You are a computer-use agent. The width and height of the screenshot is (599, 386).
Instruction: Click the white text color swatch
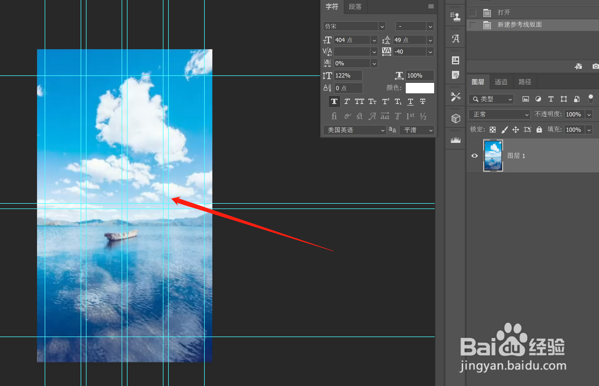(x=420, y=88)
